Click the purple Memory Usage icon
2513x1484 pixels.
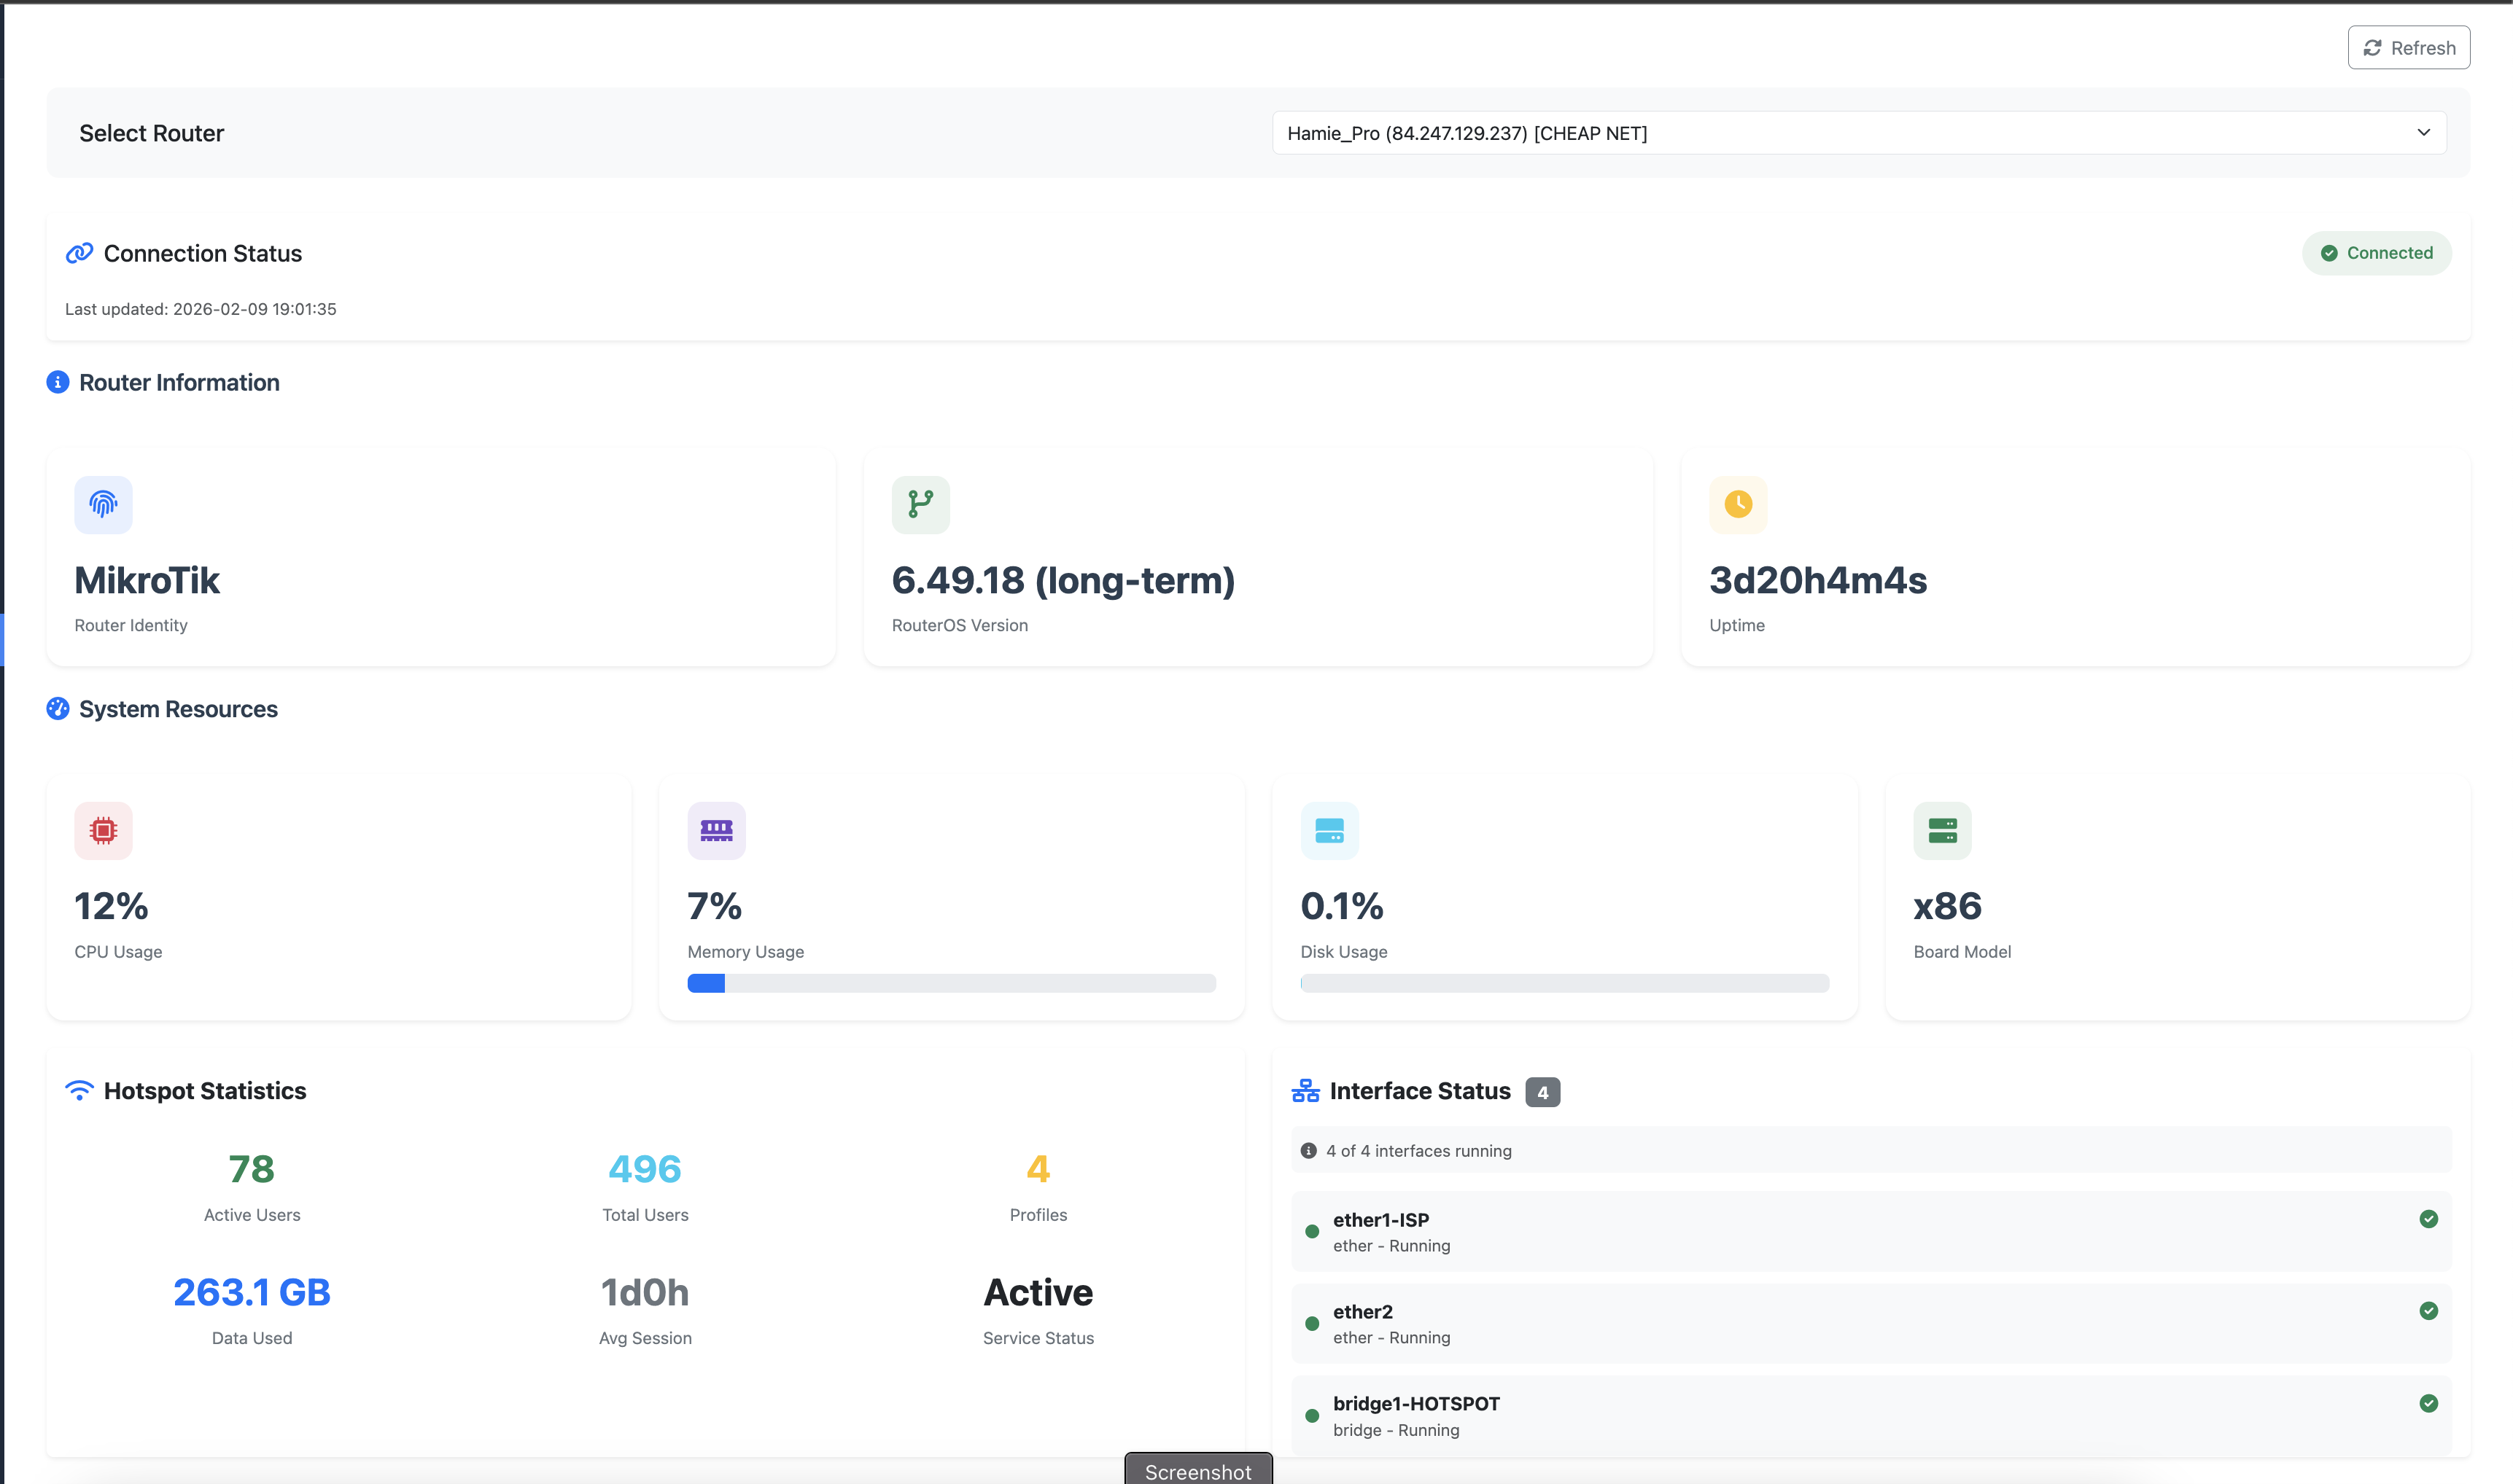point(716,830)
